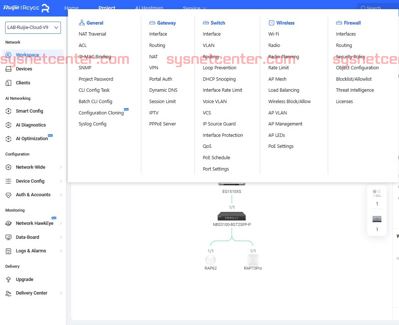Open PPPoE Server under Gateway

tap(163, 124)
